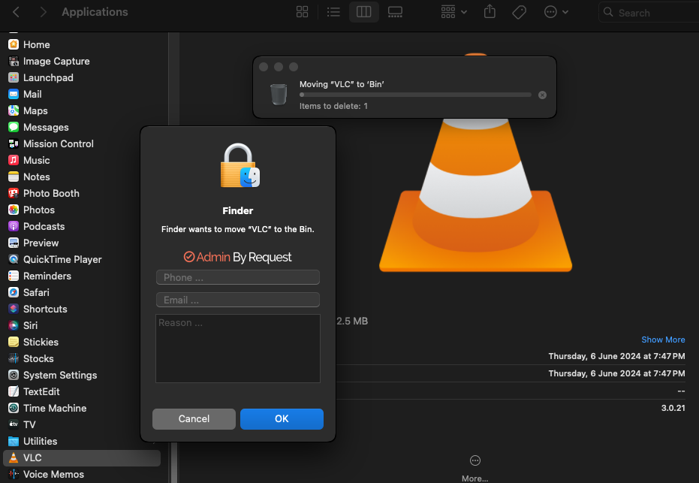
Task: Select the Mail app icon
Action: pyautogui.click(x=14, y=94)
